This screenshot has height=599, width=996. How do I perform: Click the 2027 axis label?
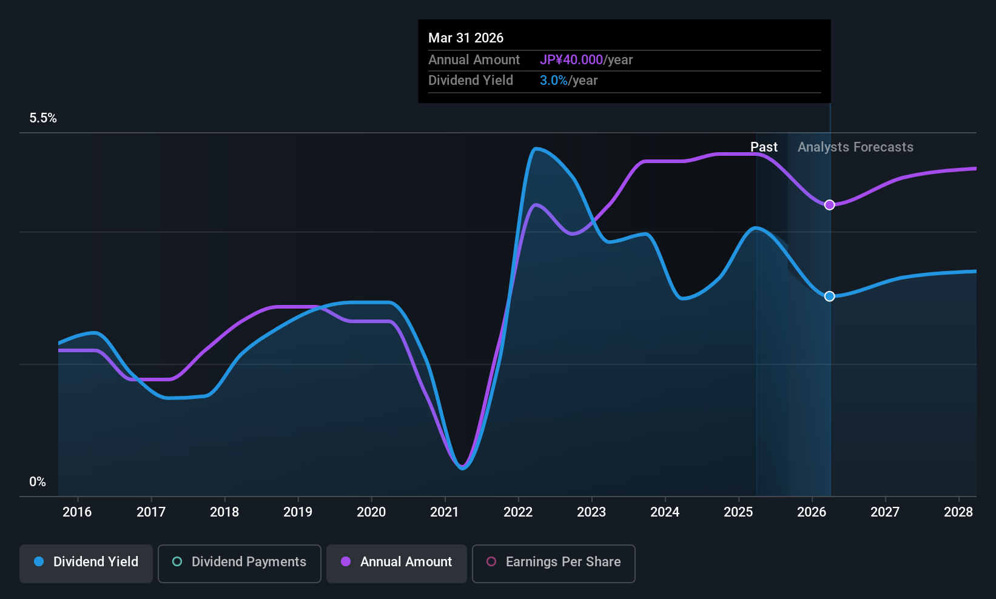point(885,512)
